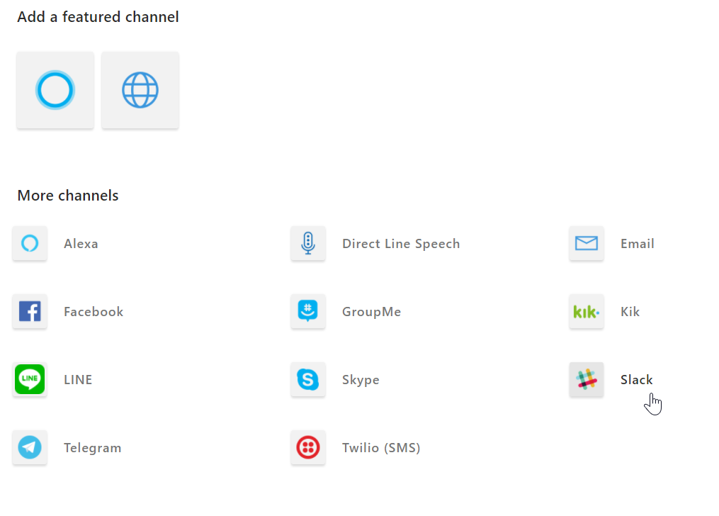719x516 pixels.
Task: Click the Twilio (SMS) channel icon
Action: pos(308,447)
